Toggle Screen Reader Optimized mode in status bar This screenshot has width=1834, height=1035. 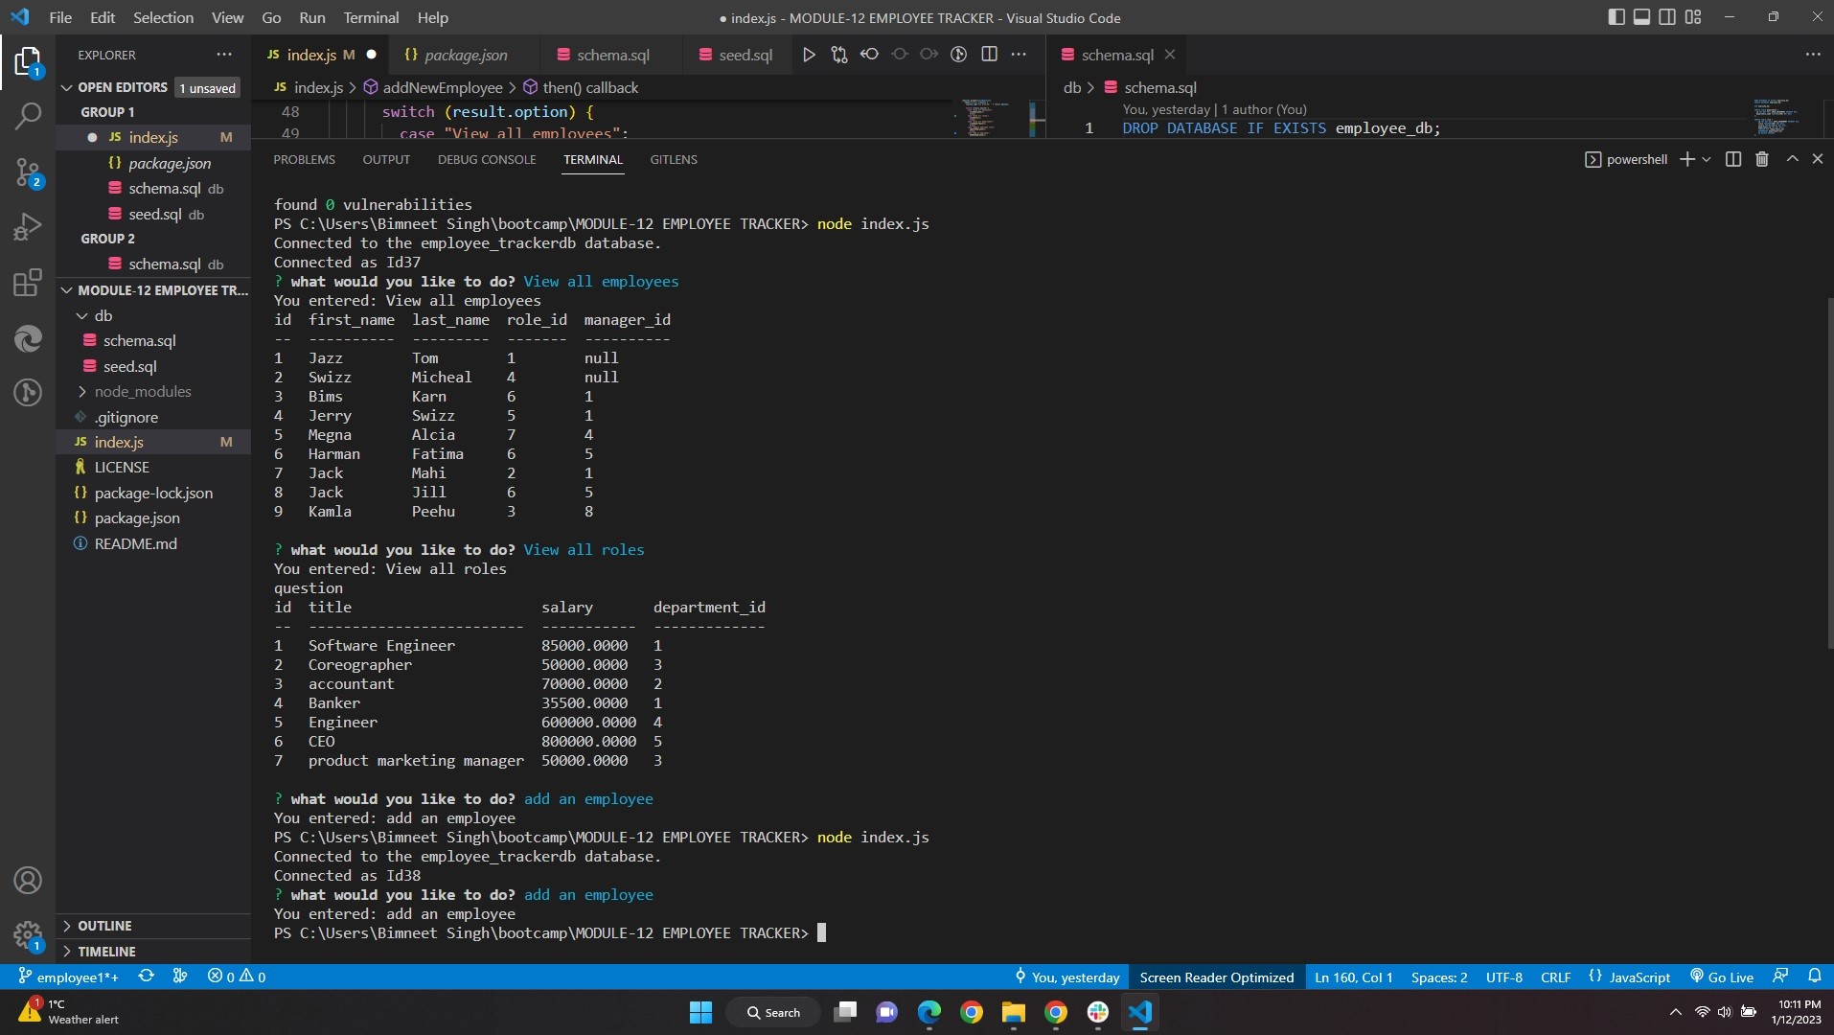(1216, 977)
